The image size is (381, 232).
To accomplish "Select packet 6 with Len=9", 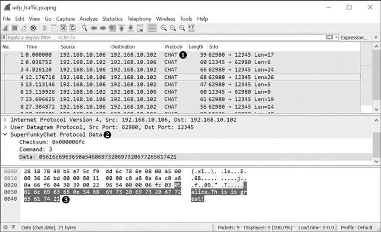I will click(x=181, y=92).
